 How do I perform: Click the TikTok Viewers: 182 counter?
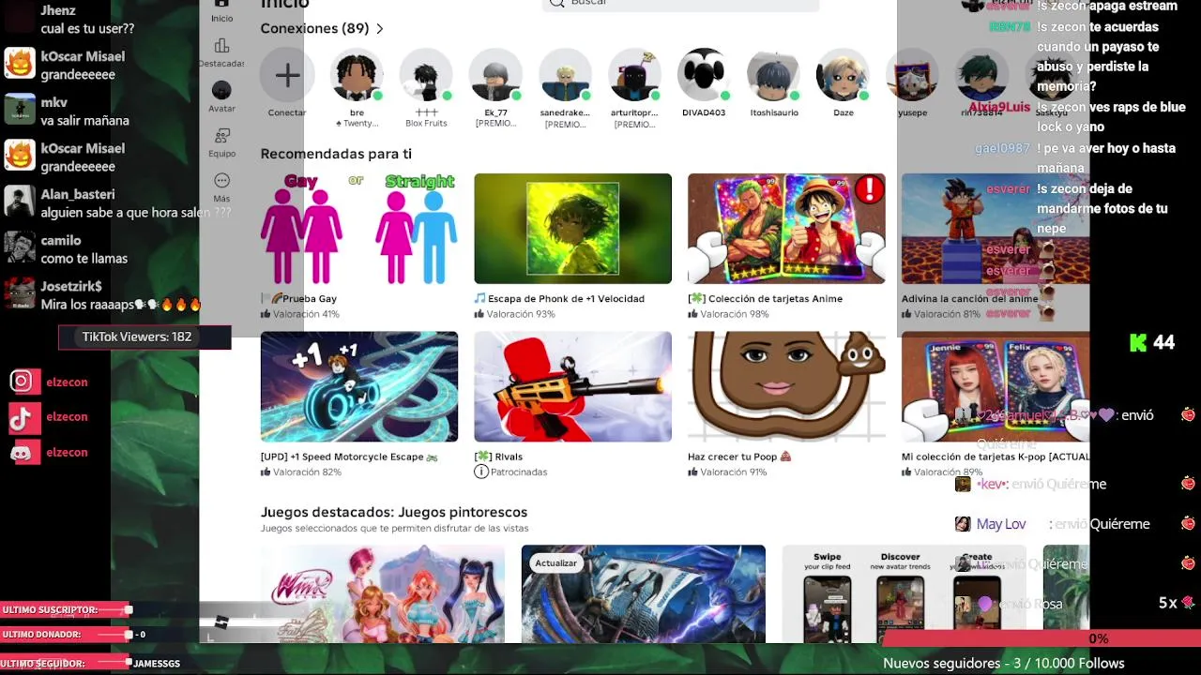click(x=144, y=337)
